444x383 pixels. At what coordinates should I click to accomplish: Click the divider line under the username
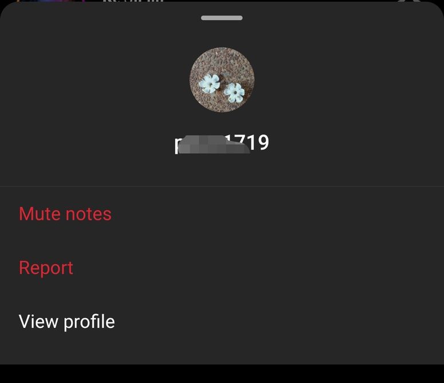point(222,186)
